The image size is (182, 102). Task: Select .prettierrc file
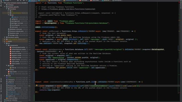(11, 84)
